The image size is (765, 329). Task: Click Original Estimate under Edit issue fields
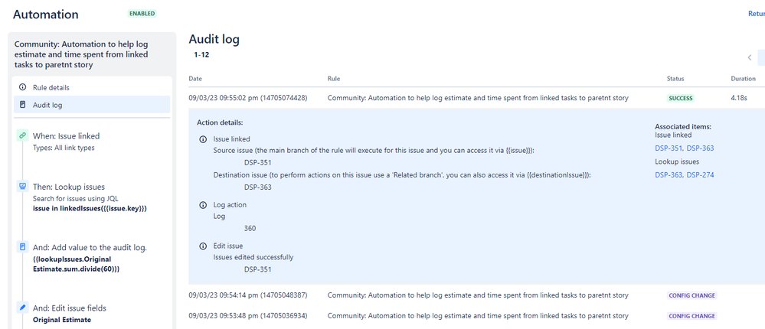click(x=62, y=320)
